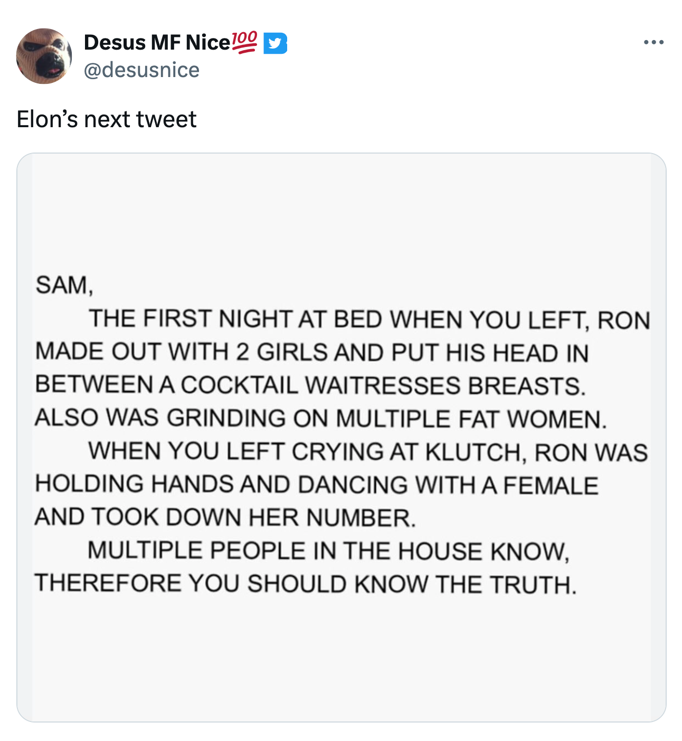
Task: Click the Desus MF Nice profile avatar
Action: [44, 56]
